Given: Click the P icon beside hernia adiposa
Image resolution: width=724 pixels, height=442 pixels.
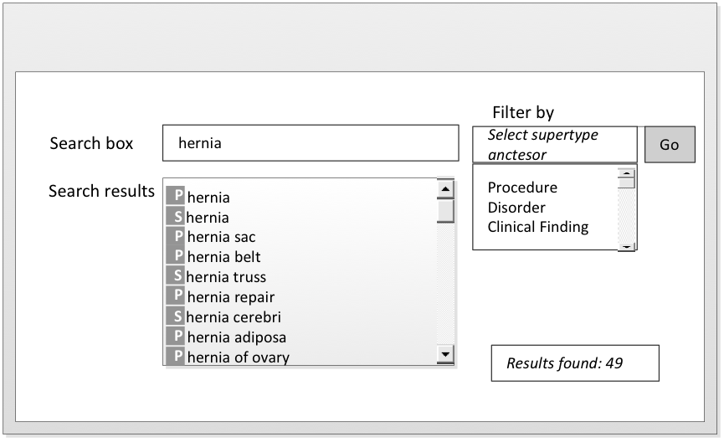Looking at the screenshot, I should point(175,337).
